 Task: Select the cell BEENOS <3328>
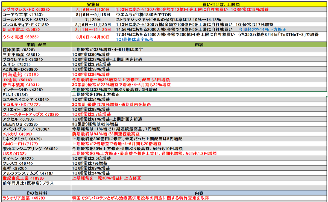tap(36, 124)
